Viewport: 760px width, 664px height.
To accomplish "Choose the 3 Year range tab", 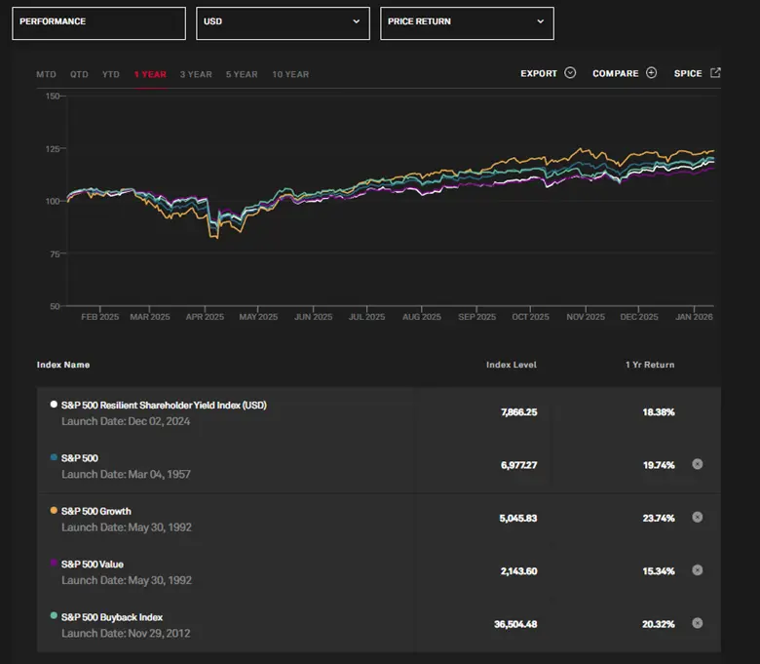I will 195,74.
